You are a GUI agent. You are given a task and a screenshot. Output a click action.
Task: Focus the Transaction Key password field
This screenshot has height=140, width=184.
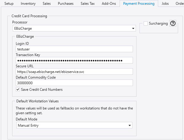coord(74,60)
